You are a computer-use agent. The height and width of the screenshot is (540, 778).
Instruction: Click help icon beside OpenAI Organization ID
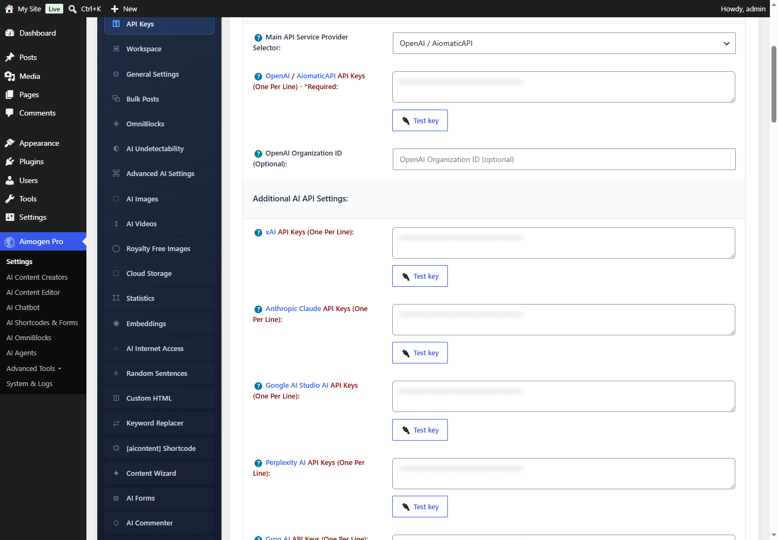point(258,153)
